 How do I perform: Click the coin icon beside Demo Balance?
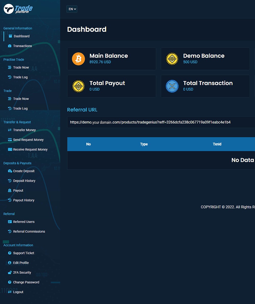pyautogui.click(x=172, y=59)
